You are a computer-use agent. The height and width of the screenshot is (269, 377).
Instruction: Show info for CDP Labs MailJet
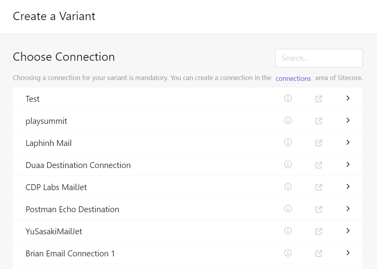(288, 187)
